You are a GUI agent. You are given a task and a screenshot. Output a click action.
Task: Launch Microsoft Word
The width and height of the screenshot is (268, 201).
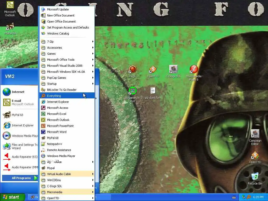coord(67,132)
